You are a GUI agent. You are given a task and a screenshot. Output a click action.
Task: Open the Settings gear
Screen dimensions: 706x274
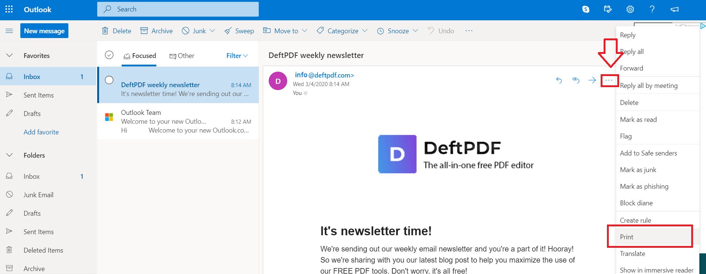pyautogui.click(x=630, y=9)
